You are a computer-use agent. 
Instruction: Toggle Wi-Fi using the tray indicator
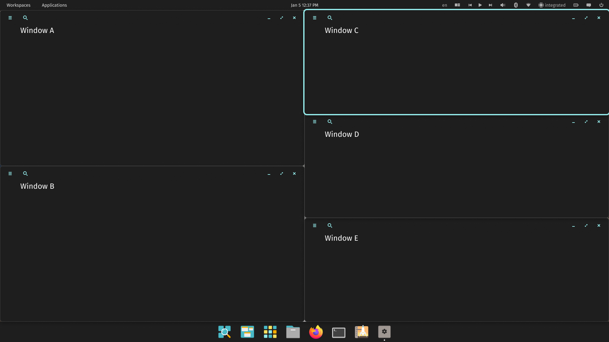coord(528,5)
